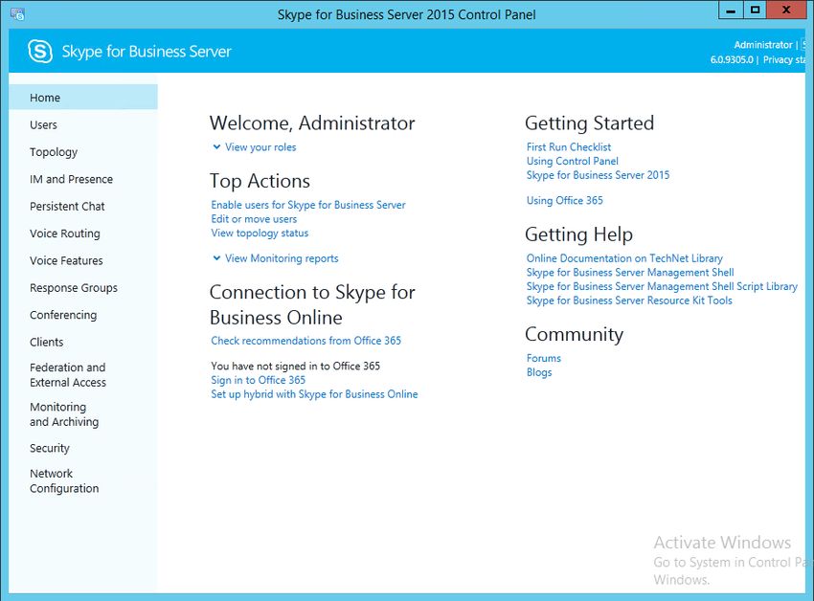This screenshot has height=601, width=814.
Task: Click the version number 6.0.9305.0
Action: click(x=732, y=59)
